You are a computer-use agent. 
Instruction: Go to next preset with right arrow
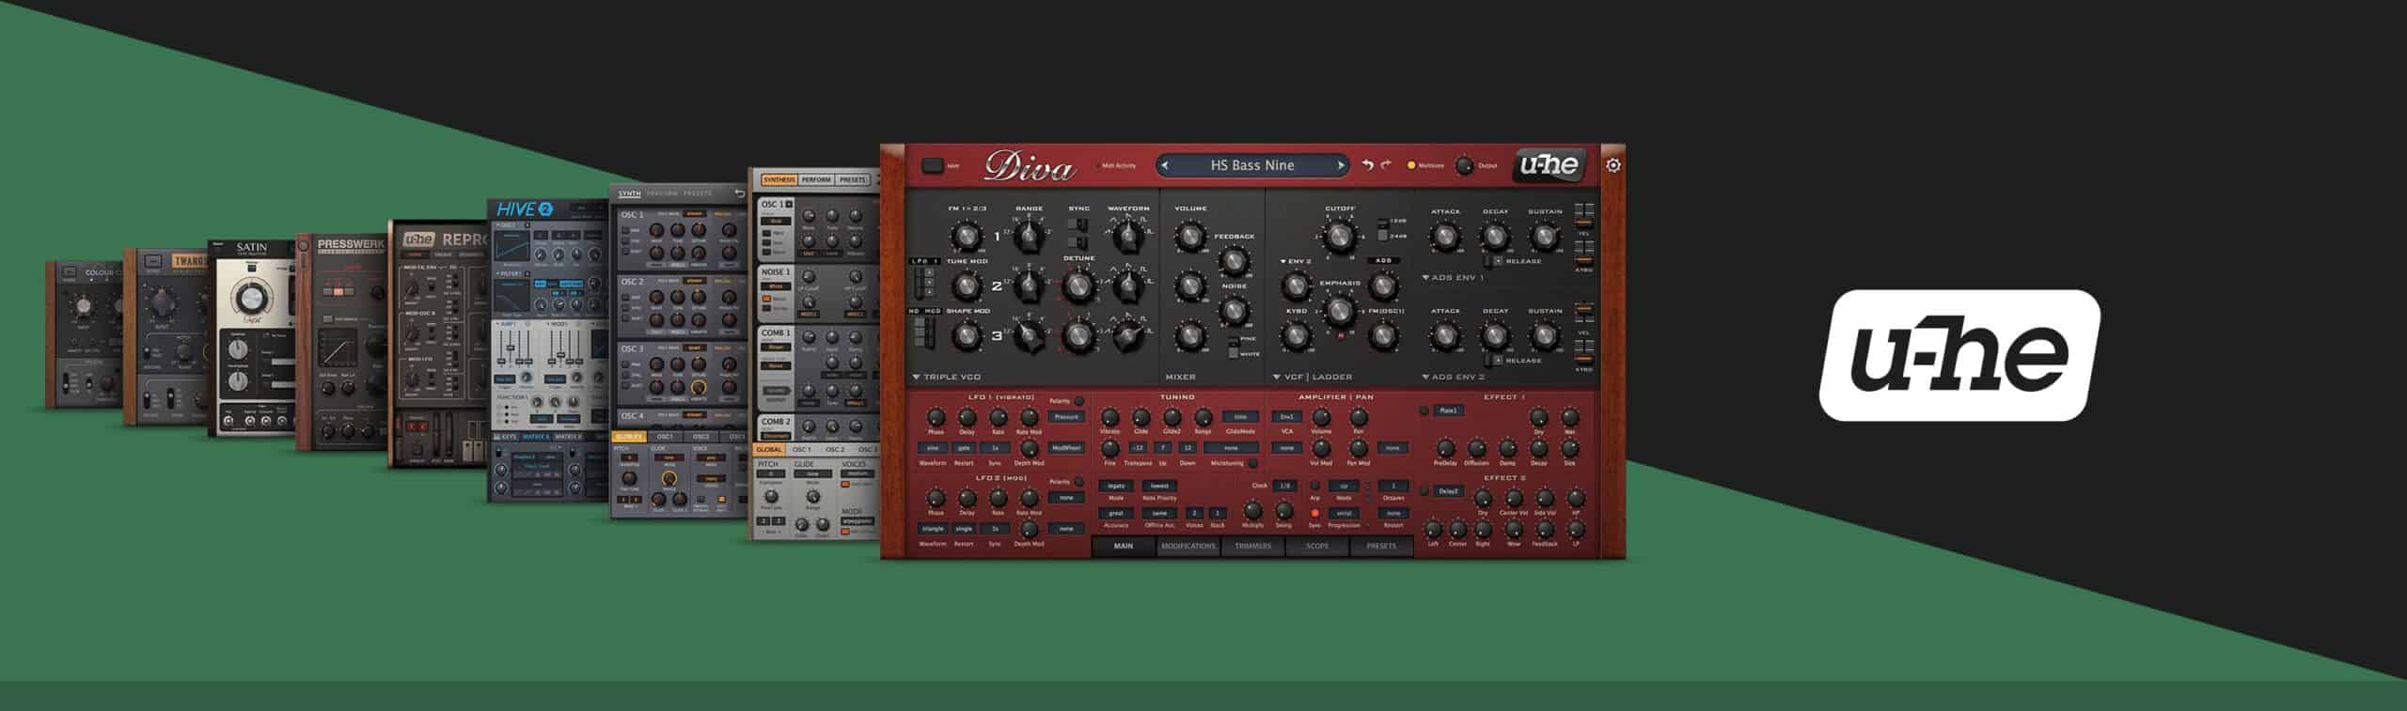pos(1341,165)
